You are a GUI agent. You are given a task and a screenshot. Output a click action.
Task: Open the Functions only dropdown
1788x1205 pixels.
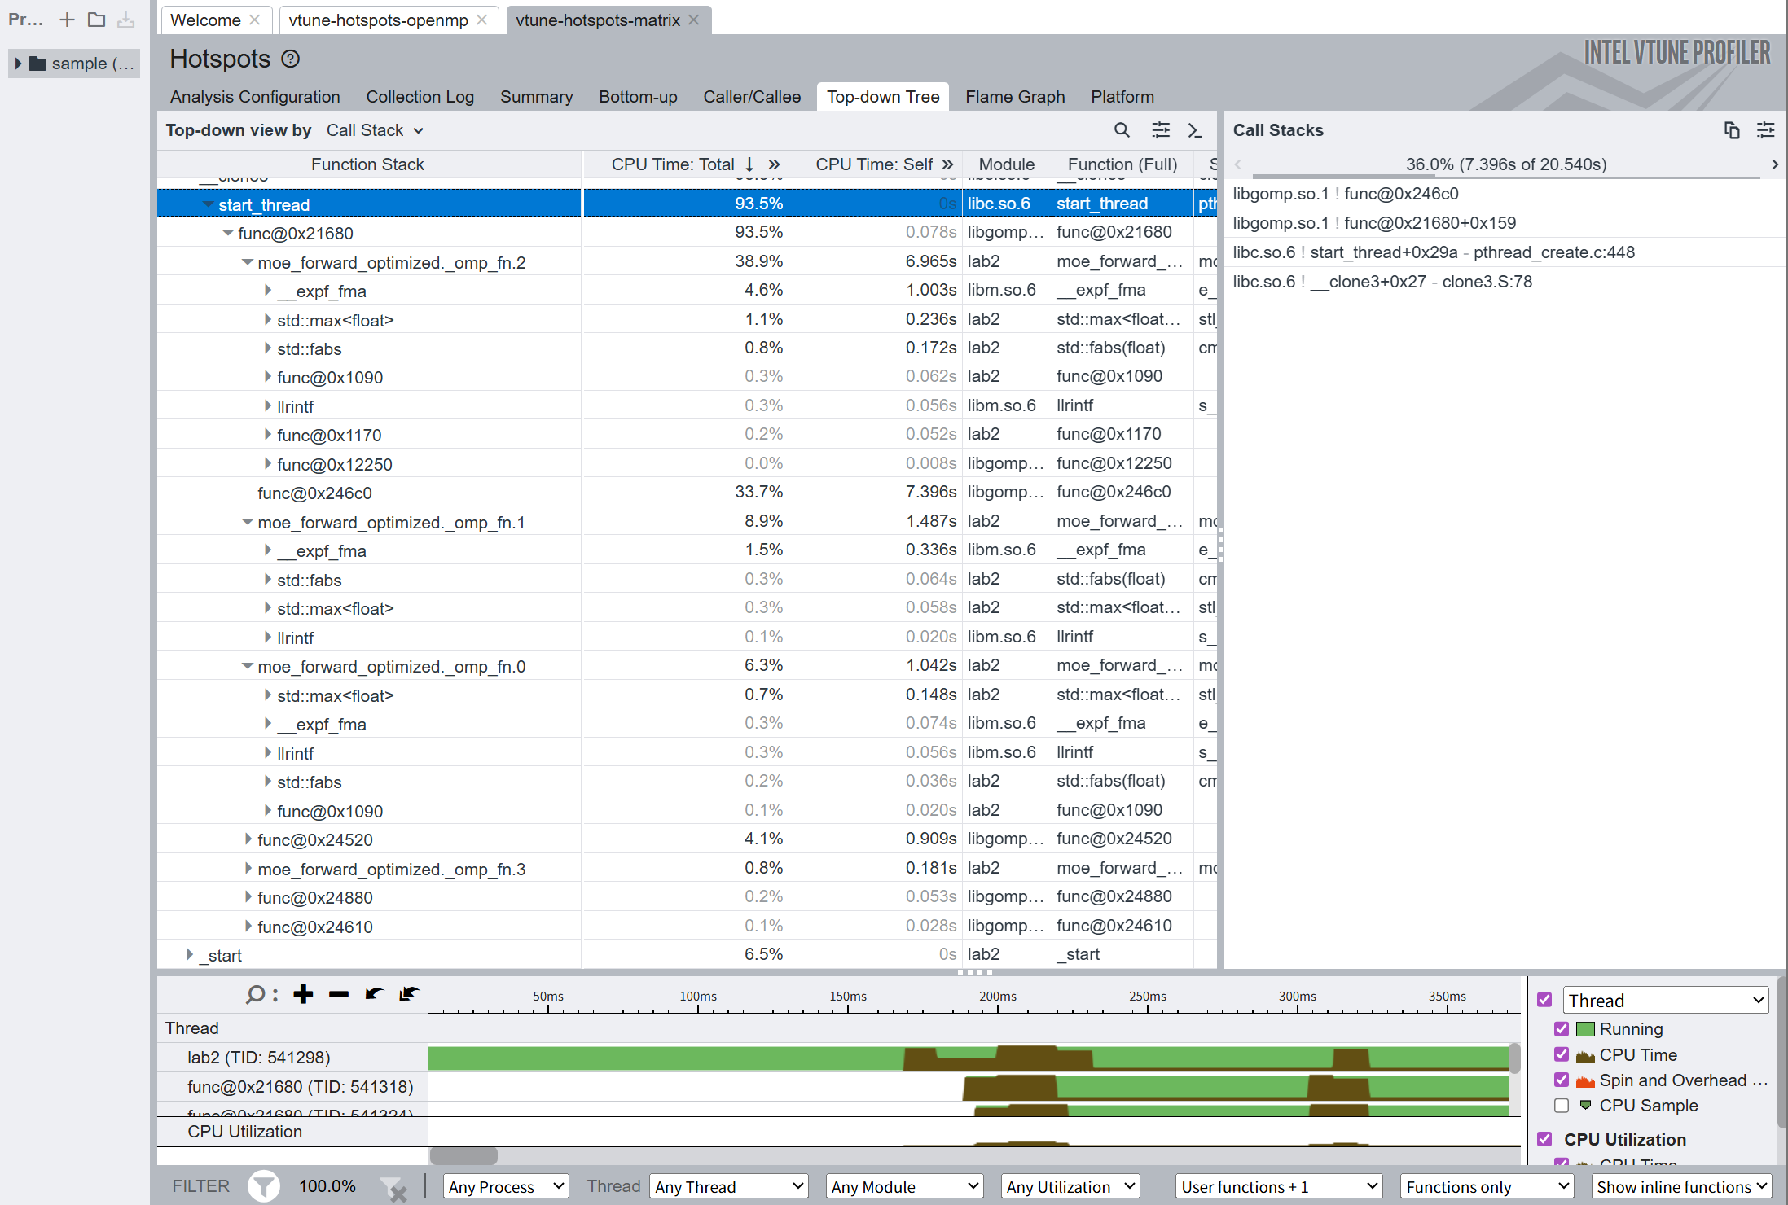click(x=1487, y=1186)
